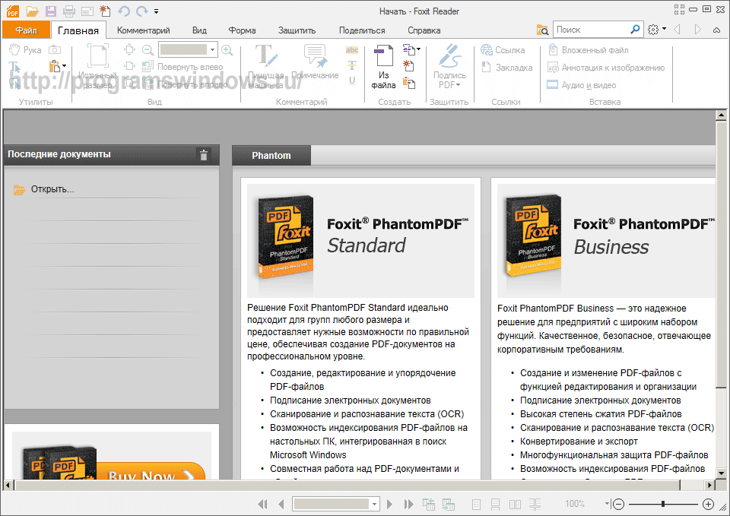Click the create blank PDF icon in Создать group
730x516 pixels.
408,65
